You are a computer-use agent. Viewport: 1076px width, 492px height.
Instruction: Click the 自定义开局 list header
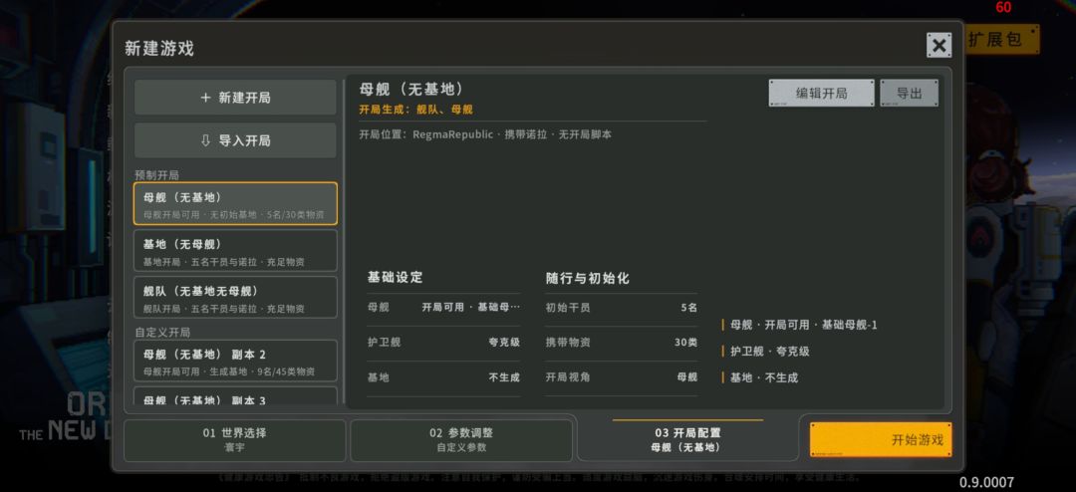pyautogui.click(x=162, y=332)
